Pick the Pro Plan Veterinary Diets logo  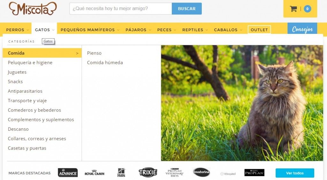[175, 173]
